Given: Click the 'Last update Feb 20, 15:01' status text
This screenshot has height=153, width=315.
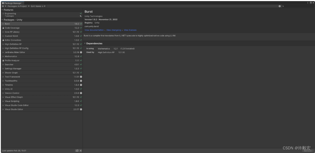Looking at the screenshot, I should (14, 151).
